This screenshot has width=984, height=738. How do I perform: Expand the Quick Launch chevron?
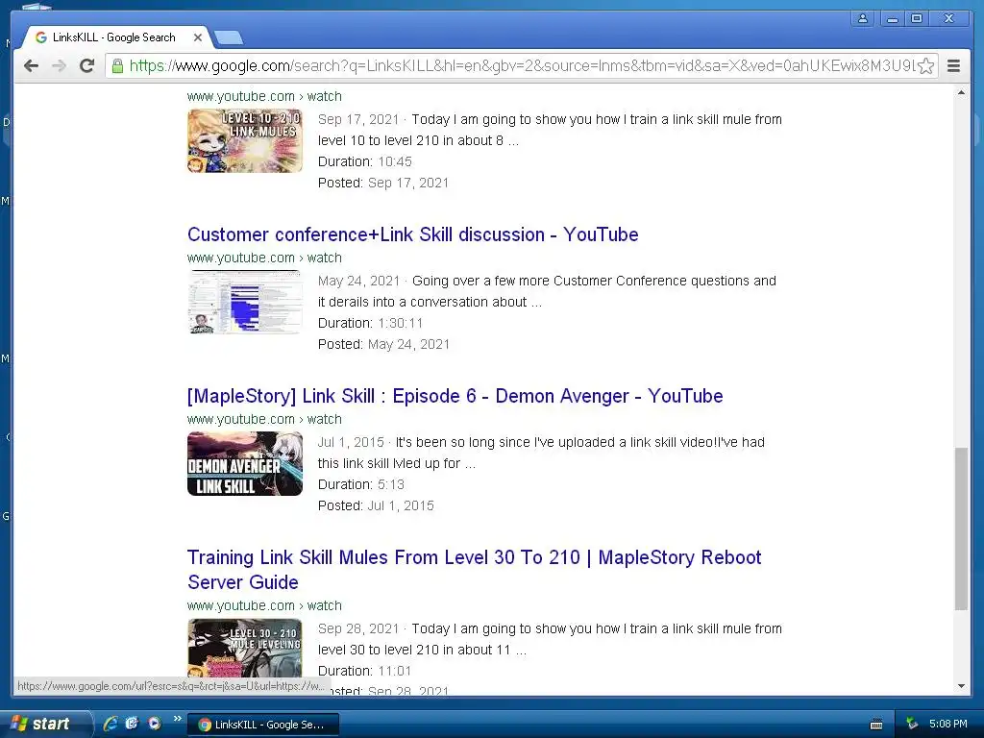coord(177,719)
